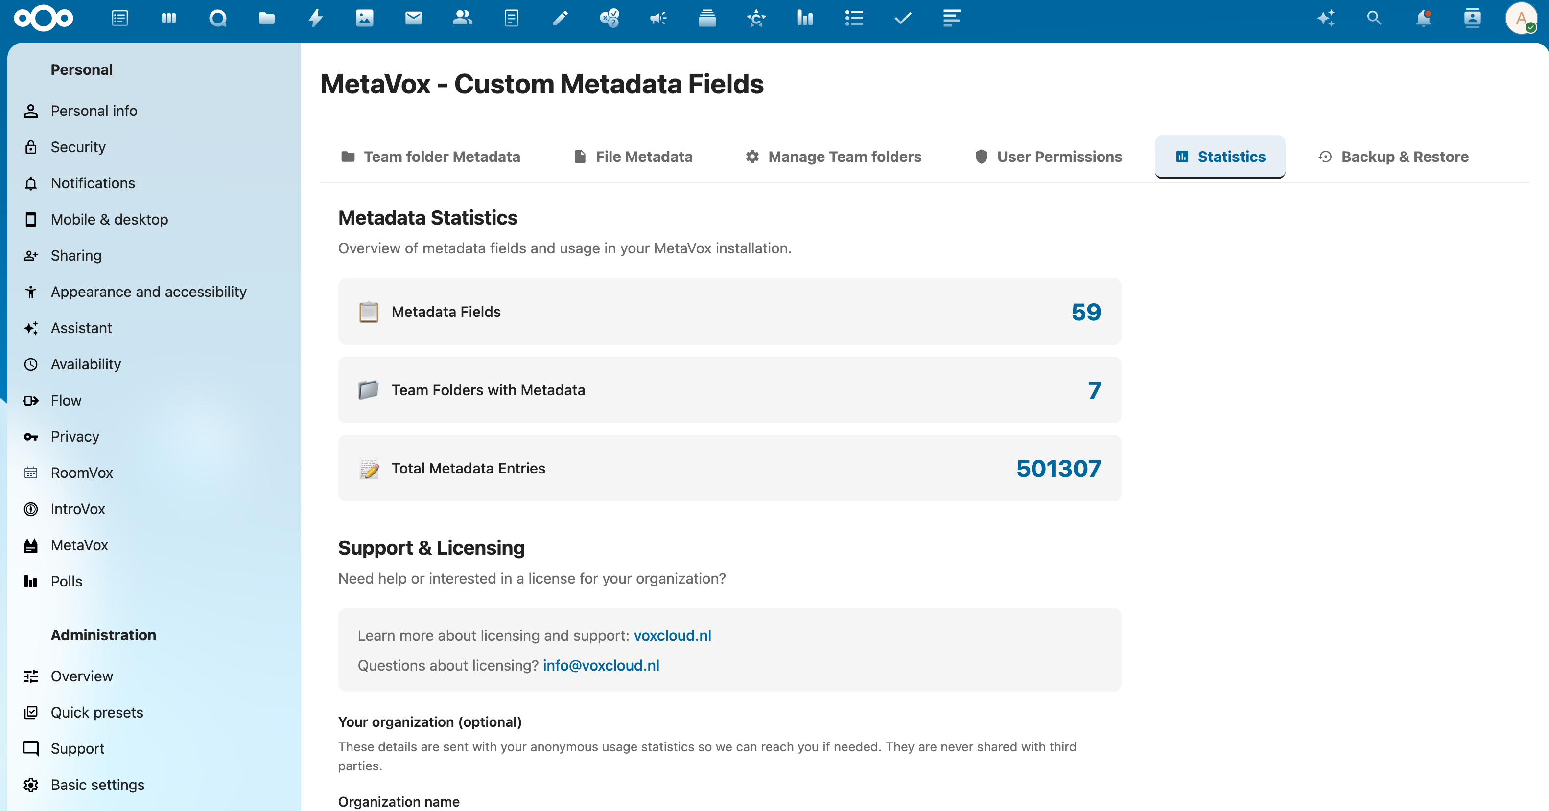The height and width of the screenshot is (811, 1549).
Task: Click the Metadata Fields count 59
Action: tap(1086, 312)
